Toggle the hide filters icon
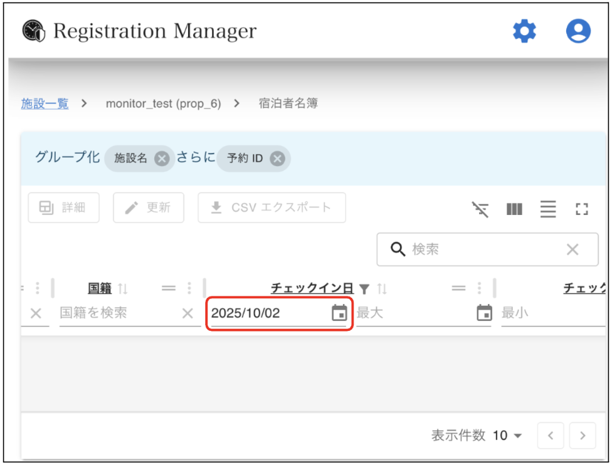The width and height of the screenshot is (612, 470). (x=480, y=209)
